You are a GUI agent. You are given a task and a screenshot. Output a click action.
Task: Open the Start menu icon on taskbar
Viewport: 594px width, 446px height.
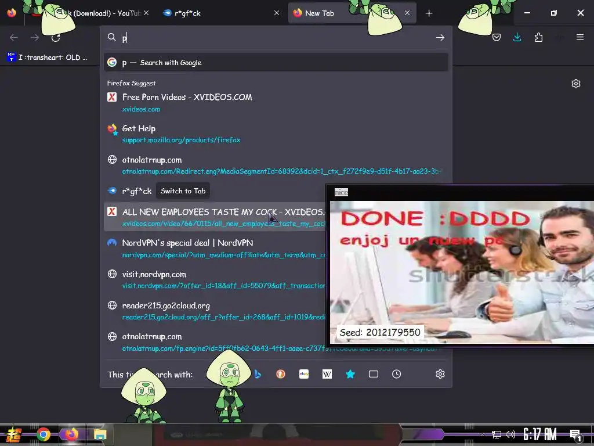tap(13, 434)
